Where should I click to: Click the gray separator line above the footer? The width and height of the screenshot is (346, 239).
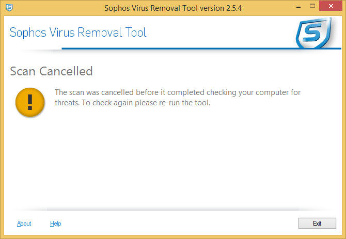pyautogui.click(x=173, y=209)
